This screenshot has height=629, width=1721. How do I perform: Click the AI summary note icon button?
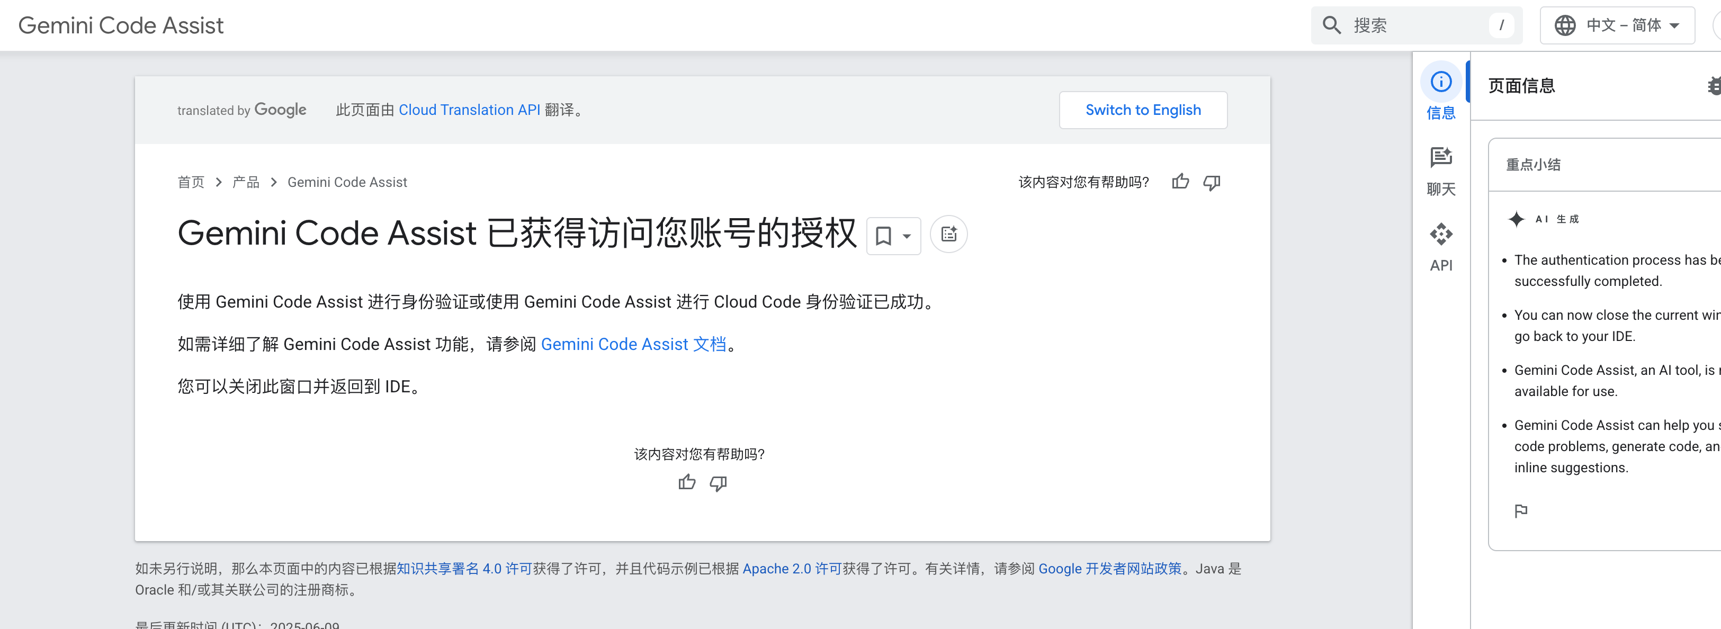(949, 235)
